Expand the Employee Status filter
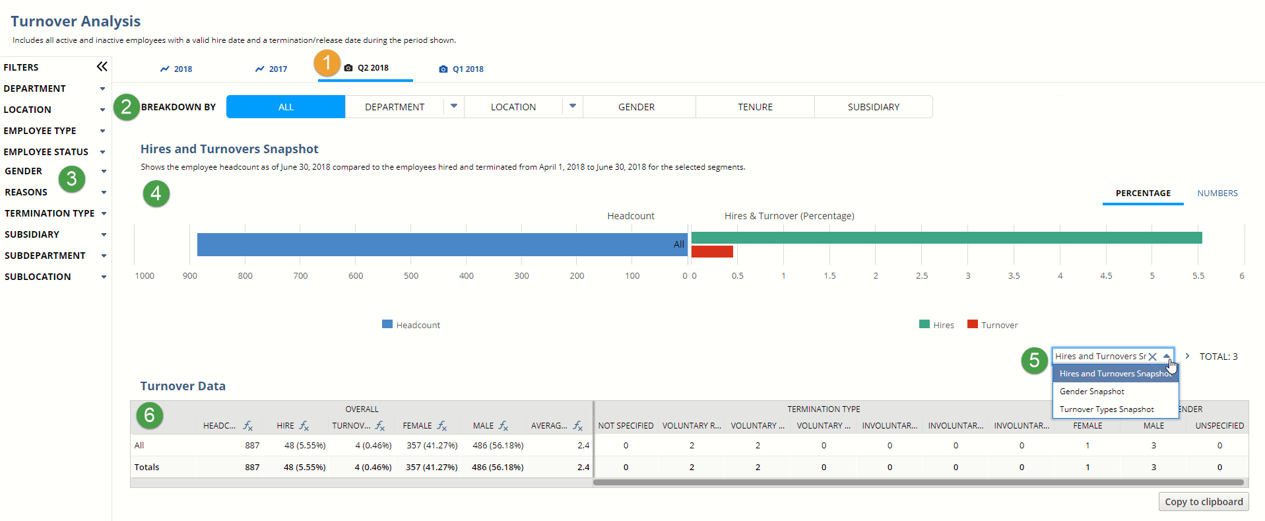Viewport: 1265px width, 521px height. [x=102, y=152]
